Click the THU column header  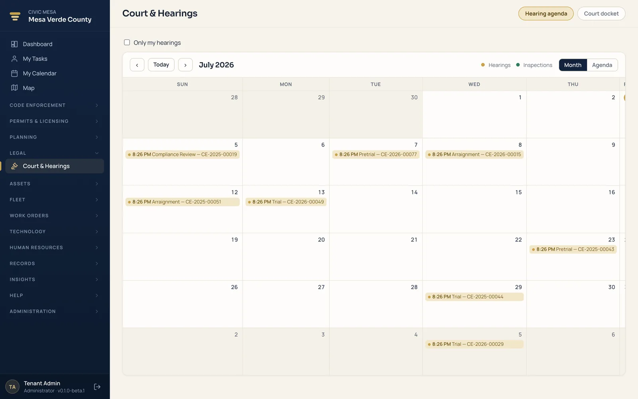pos(573,84)
